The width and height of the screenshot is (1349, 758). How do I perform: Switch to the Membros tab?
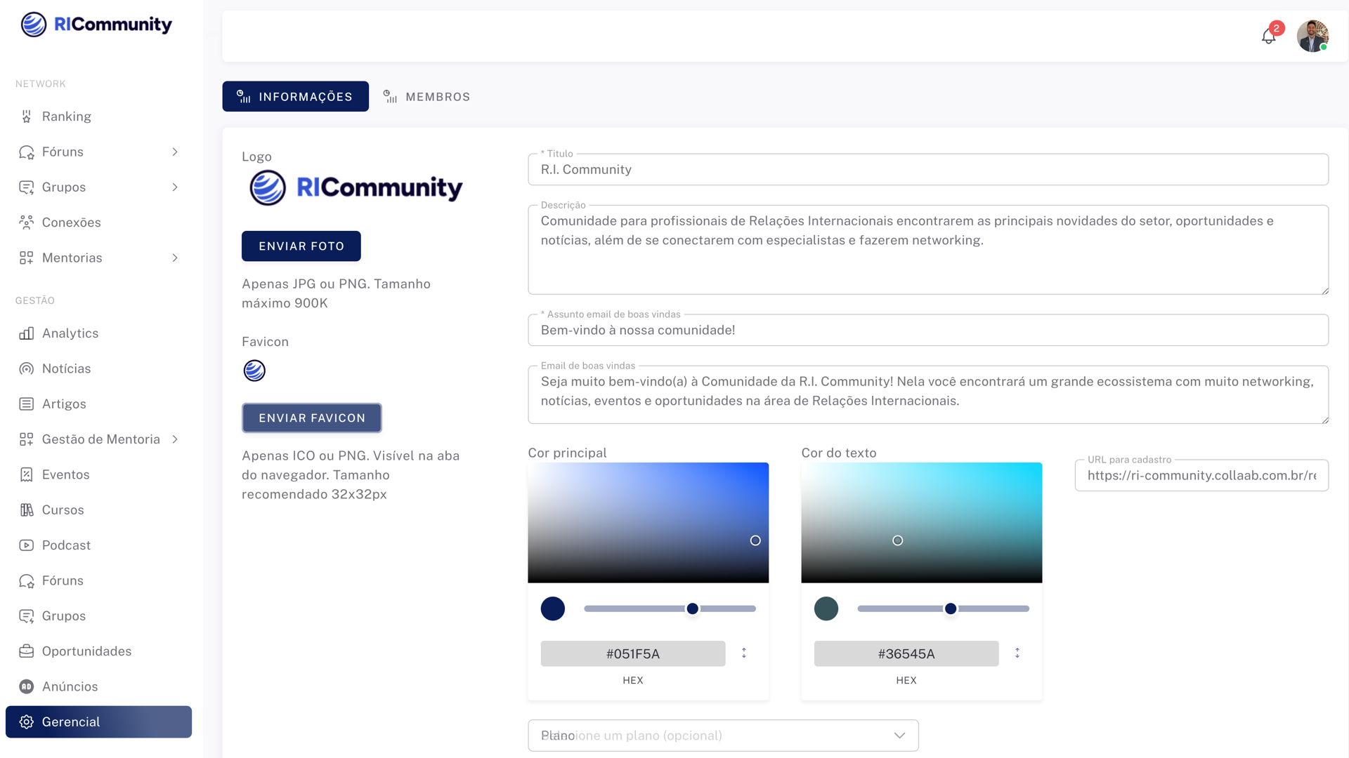[x=426, y=97]
